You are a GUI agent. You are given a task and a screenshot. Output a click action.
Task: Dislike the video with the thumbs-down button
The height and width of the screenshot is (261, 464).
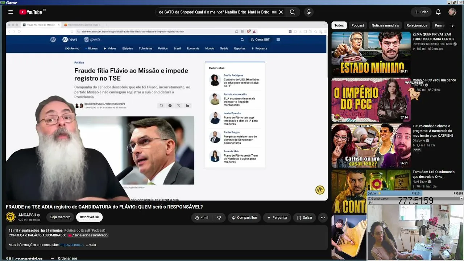(219, 217)
